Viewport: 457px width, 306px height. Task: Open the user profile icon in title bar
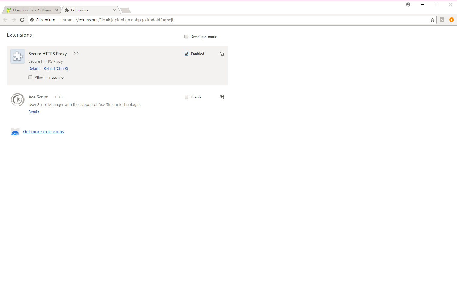coord(408,4)
